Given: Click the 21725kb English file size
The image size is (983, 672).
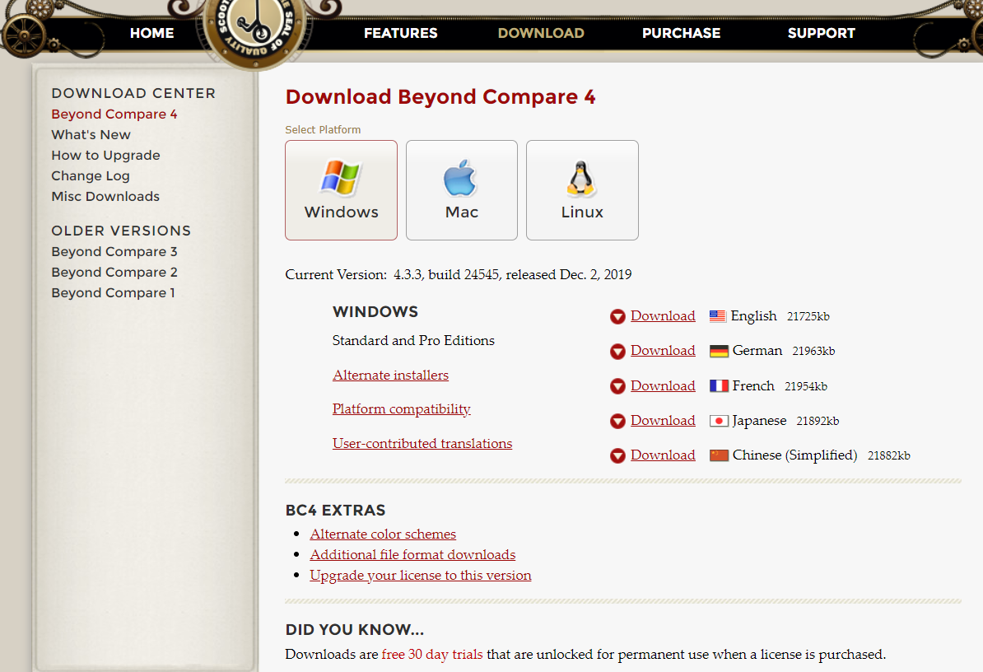Looking at the screenshot, I should [x=808, y=316].
